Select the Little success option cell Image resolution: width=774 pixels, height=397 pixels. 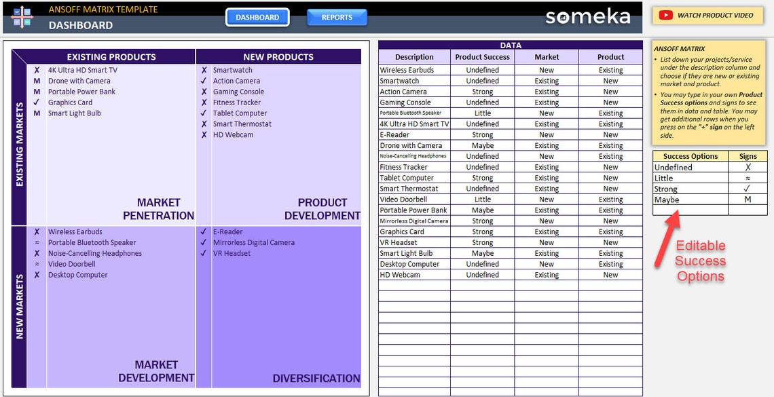click(690, 178)
